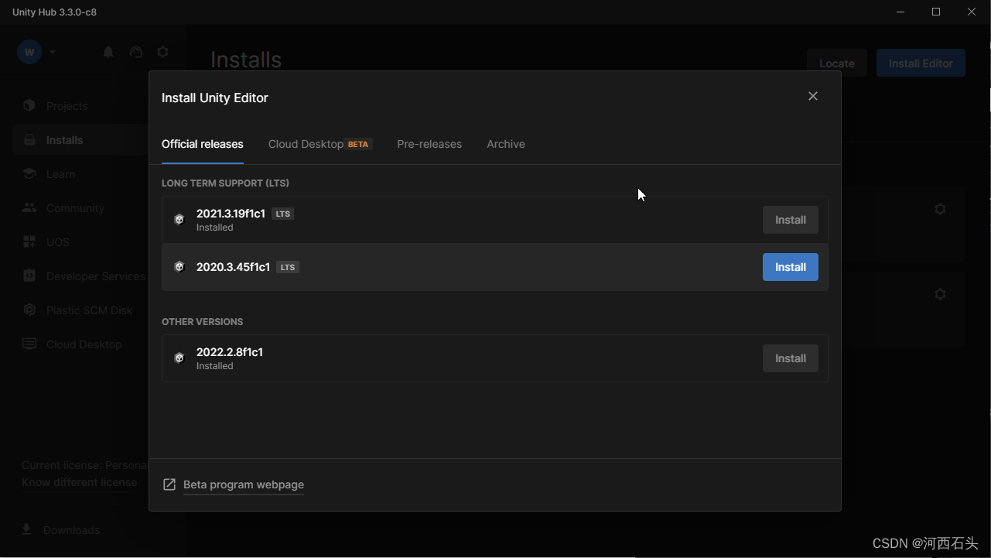Viewport: 991px width, 558px height.
Task: Click LTS badge next to 2021.3.19f1c1
Action: click(283, 214)
